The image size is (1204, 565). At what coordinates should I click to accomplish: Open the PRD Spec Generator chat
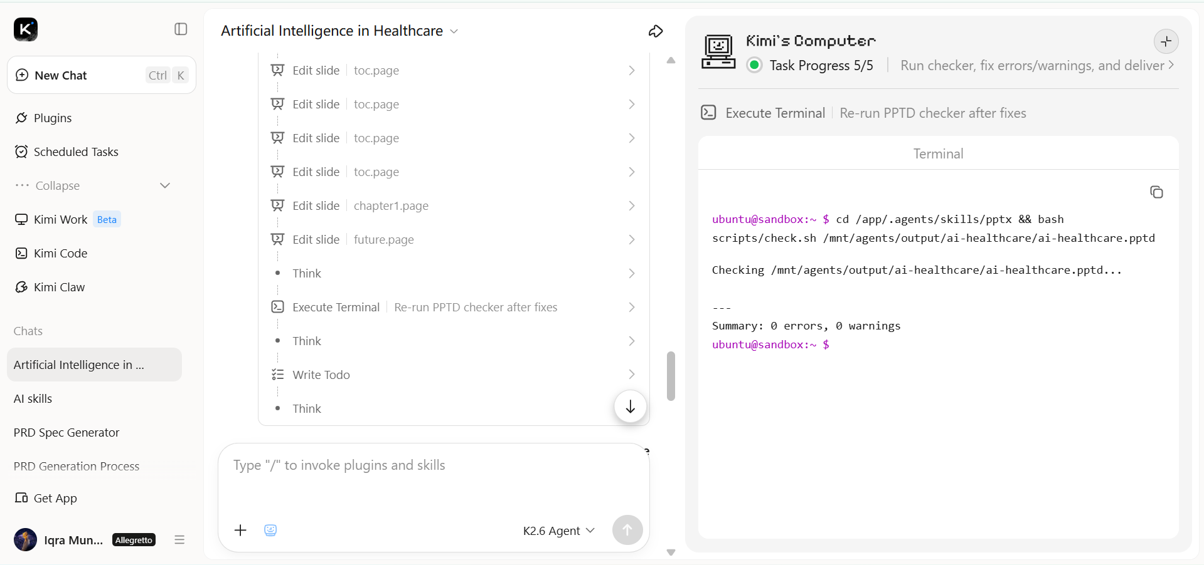(x=67, y=432)
